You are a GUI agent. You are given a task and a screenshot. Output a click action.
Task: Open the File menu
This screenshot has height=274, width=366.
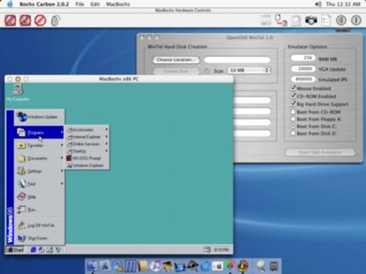pos(80,4)
